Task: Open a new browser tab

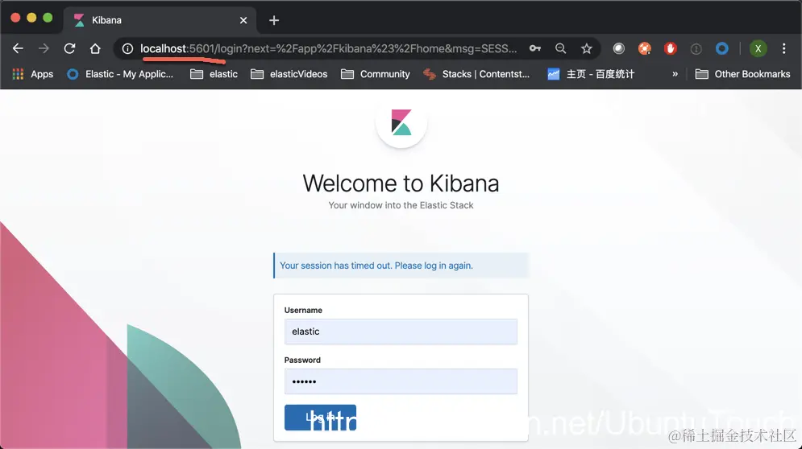Action: (x=274, y=20)
